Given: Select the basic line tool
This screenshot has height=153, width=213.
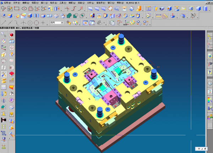Looking at the screenshot, I should [4, 23].
